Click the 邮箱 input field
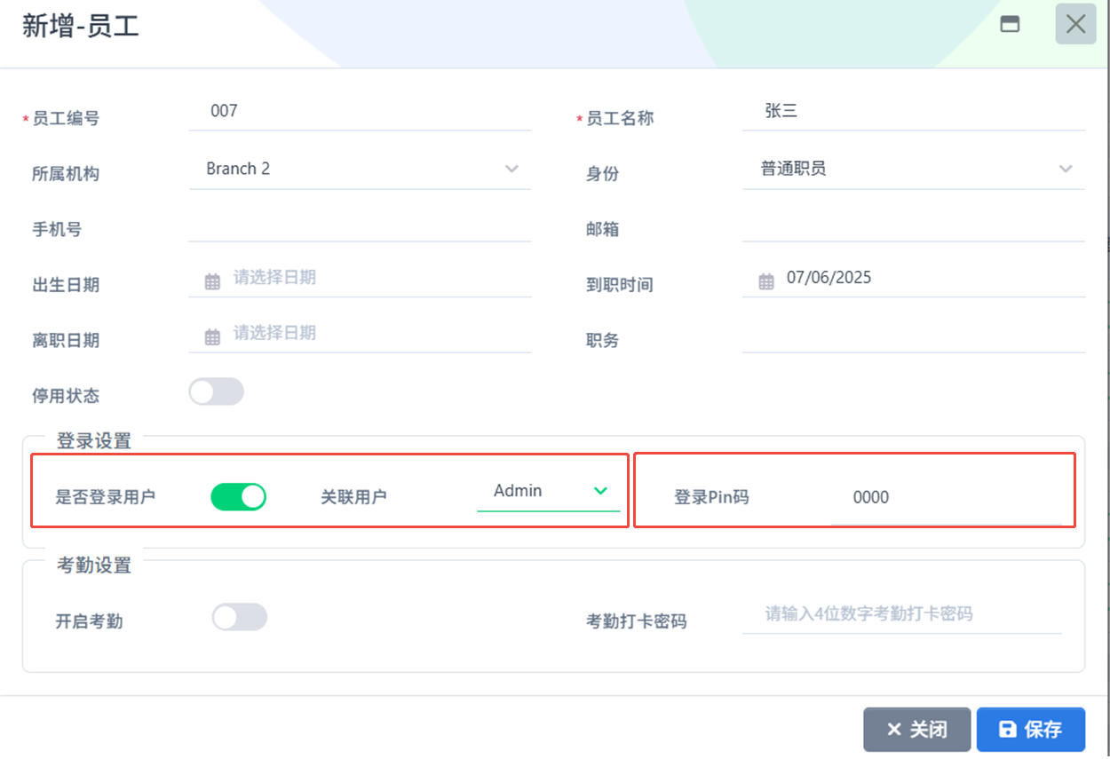The height and width of the screenshot is (759, 1110). pyautogui.click(x=914, y=225)
